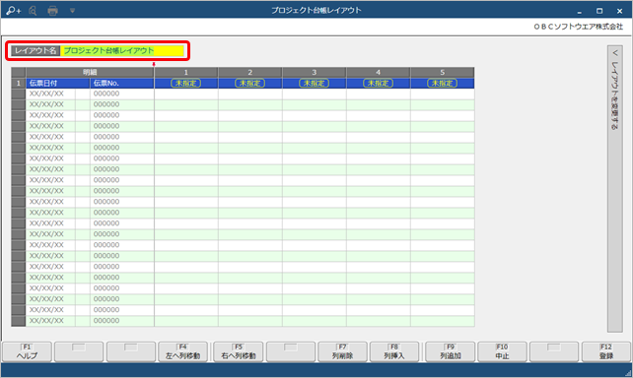
Task: Click column header number 2
Action: [250, 73]
